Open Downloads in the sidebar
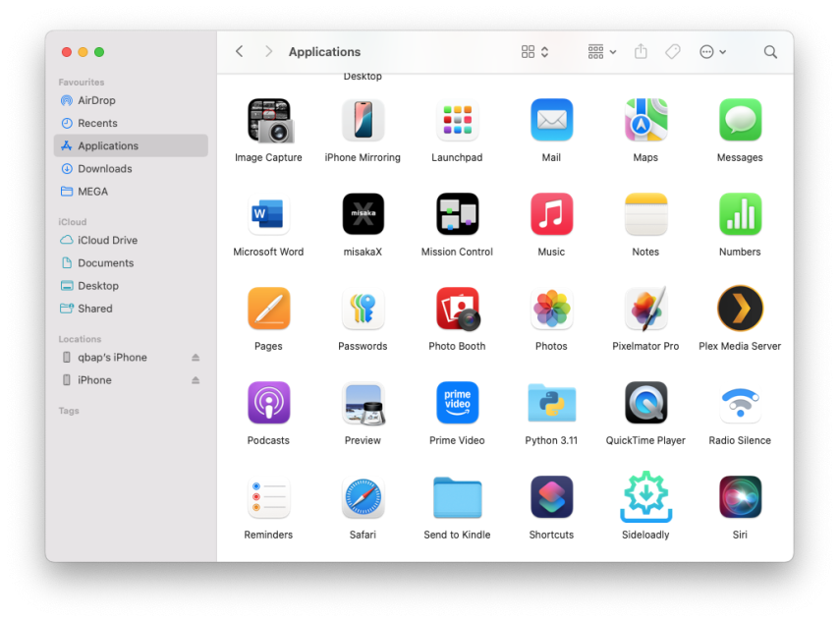The height and width of the screenshot is (622, 839). pyautogui.click(x=131, y=169)
